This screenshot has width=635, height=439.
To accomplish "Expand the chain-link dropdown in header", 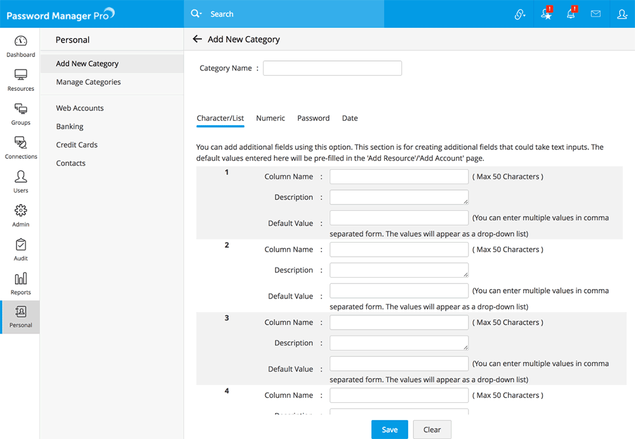I will tap(520, 14).
